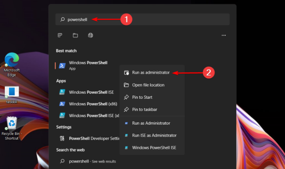Open the three-dot more options menu
The height and width of the screenshot is (169, 285).
(224, 35)
